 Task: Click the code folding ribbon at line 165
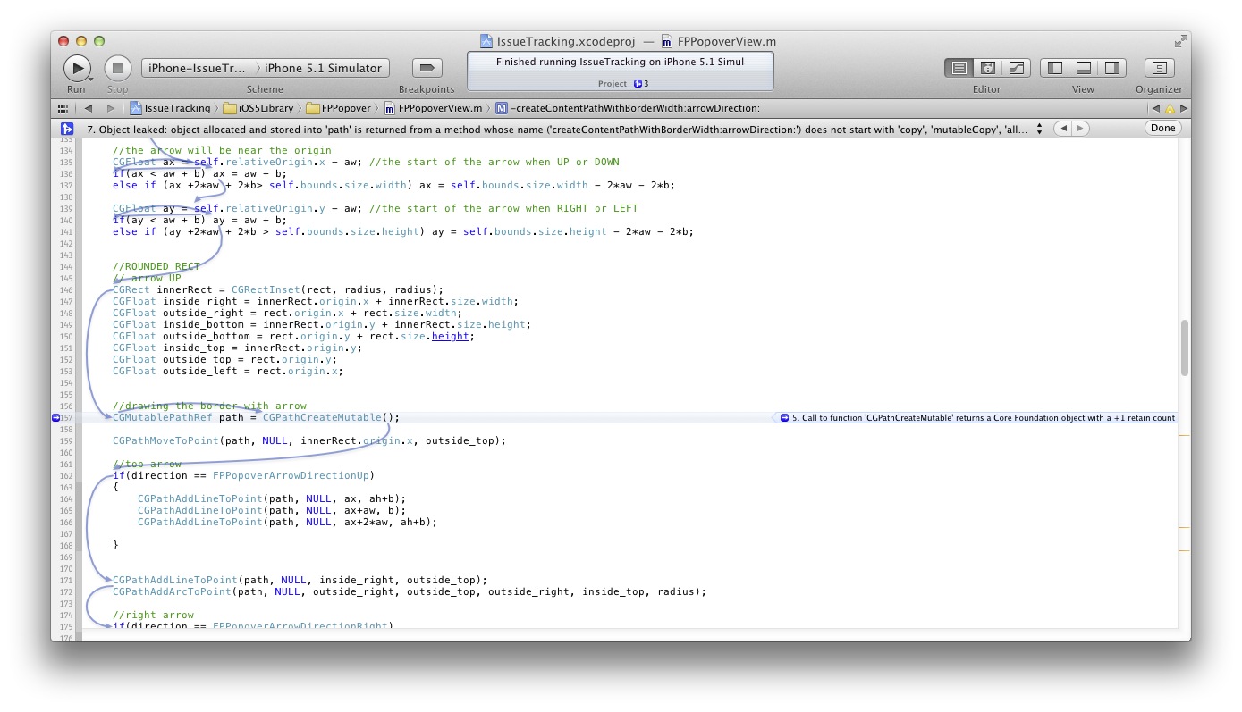point(80,510)
